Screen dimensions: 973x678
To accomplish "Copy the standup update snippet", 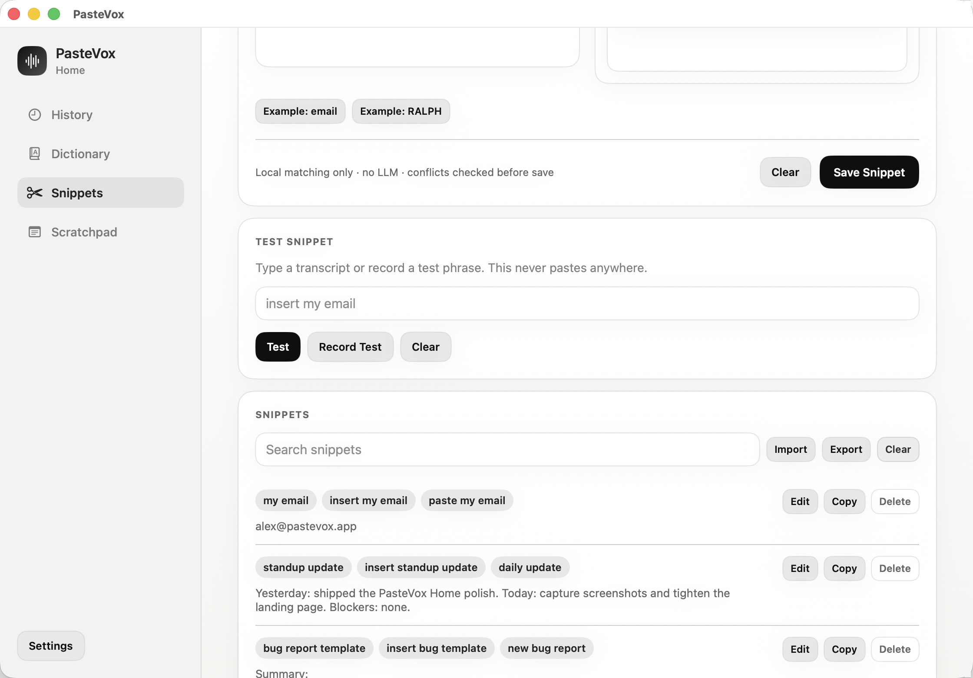I will point(844,568).
